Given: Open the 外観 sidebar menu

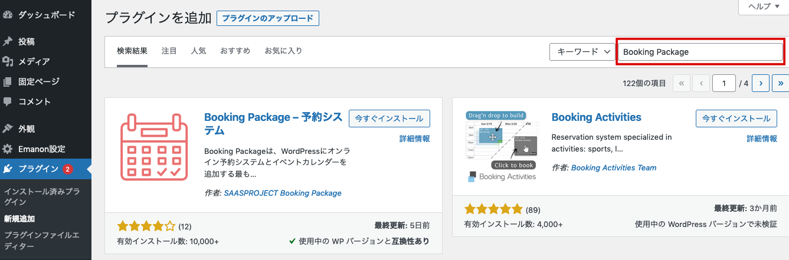Looking at the screenshot, I should [45, 129].
